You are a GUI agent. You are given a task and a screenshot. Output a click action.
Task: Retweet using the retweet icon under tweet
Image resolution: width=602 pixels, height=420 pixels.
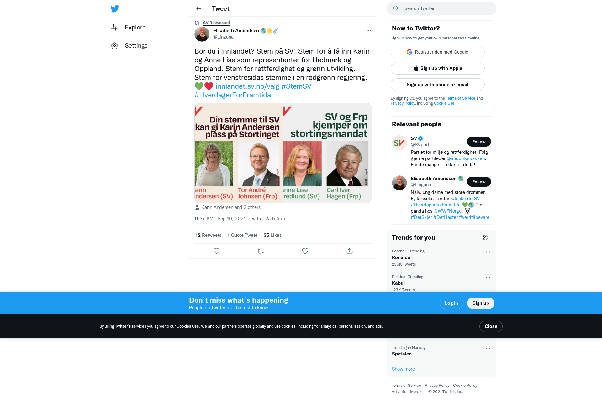coord(261,251)
